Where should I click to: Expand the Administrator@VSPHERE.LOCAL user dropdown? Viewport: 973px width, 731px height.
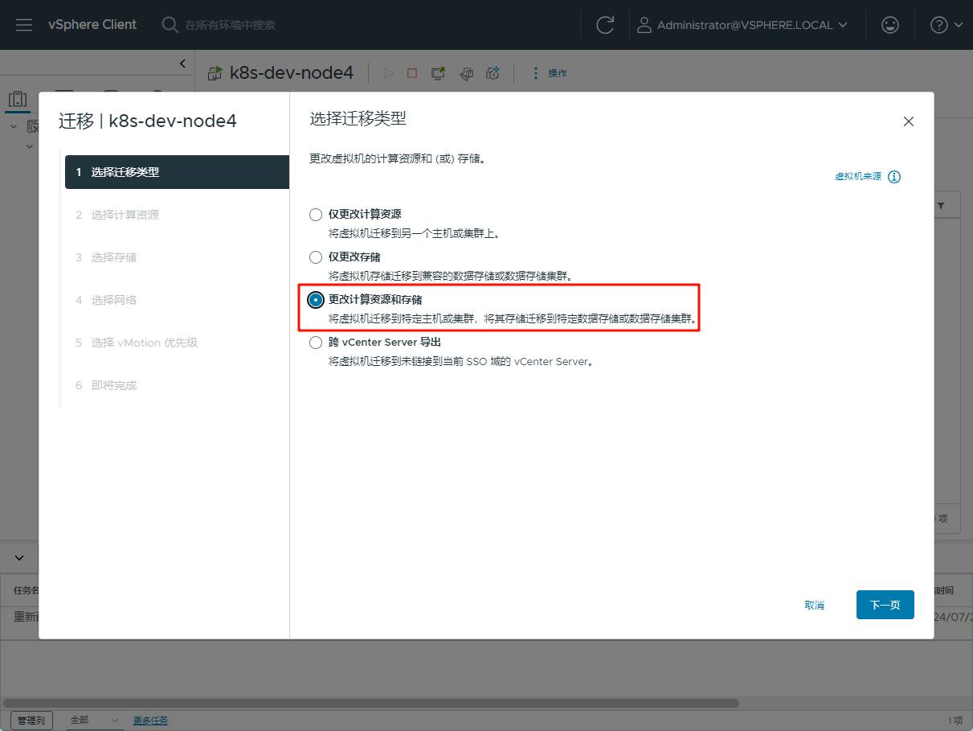pyautogui.click(x=742, y=25)
